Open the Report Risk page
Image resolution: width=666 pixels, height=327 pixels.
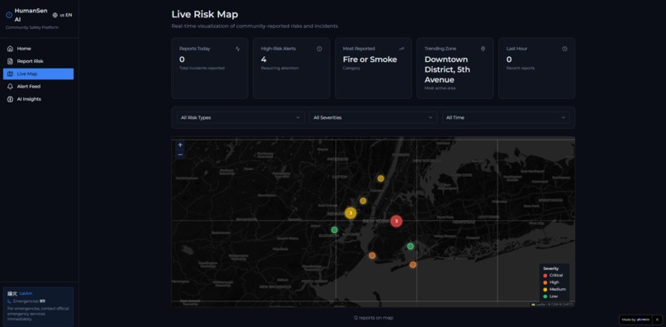coord(38,61)
